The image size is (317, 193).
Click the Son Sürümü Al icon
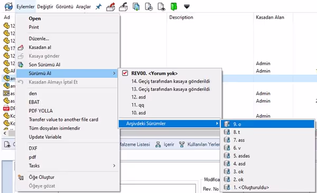click(x=21, y=65)
